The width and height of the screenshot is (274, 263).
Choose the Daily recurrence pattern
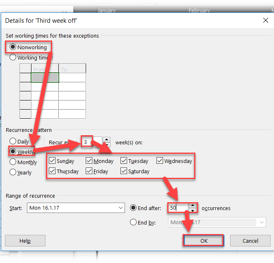point(13,141)
